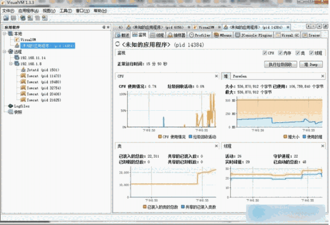
Task: Close the 类 classes chart panel
Action: pos(216,146)
